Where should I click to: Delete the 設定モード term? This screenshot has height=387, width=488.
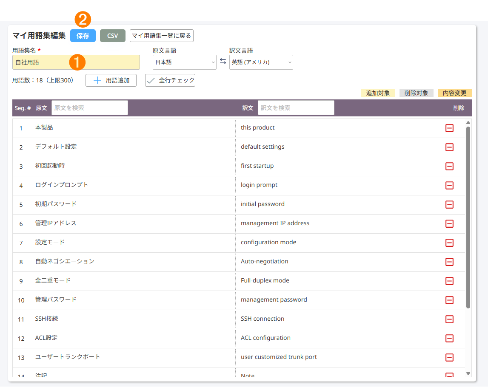click(449, 243)
